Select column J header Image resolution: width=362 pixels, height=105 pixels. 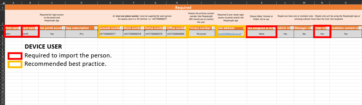coord(231,2)
